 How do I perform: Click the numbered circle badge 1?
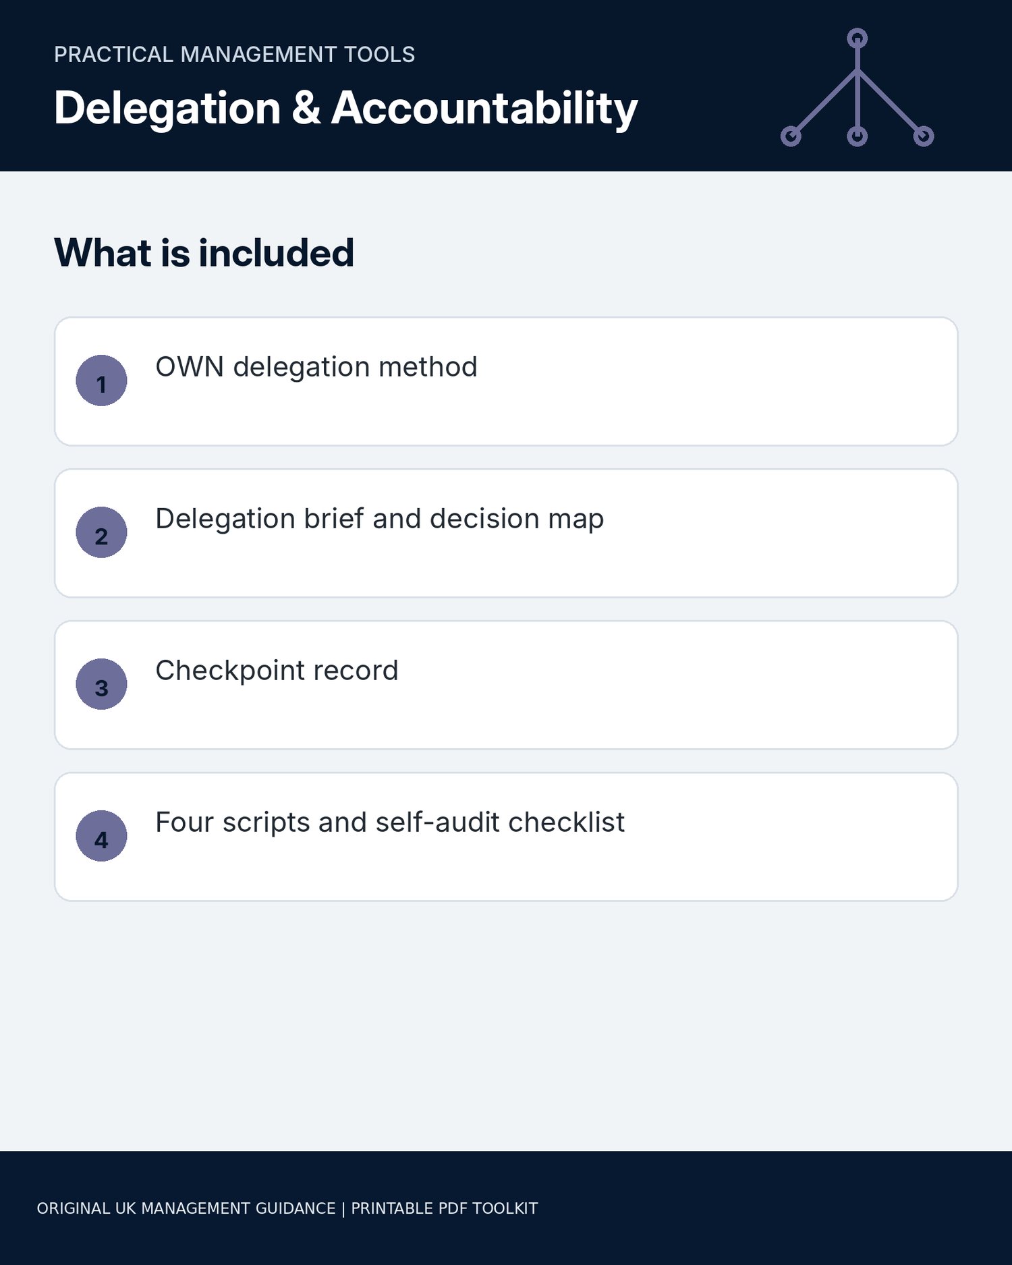101,381
